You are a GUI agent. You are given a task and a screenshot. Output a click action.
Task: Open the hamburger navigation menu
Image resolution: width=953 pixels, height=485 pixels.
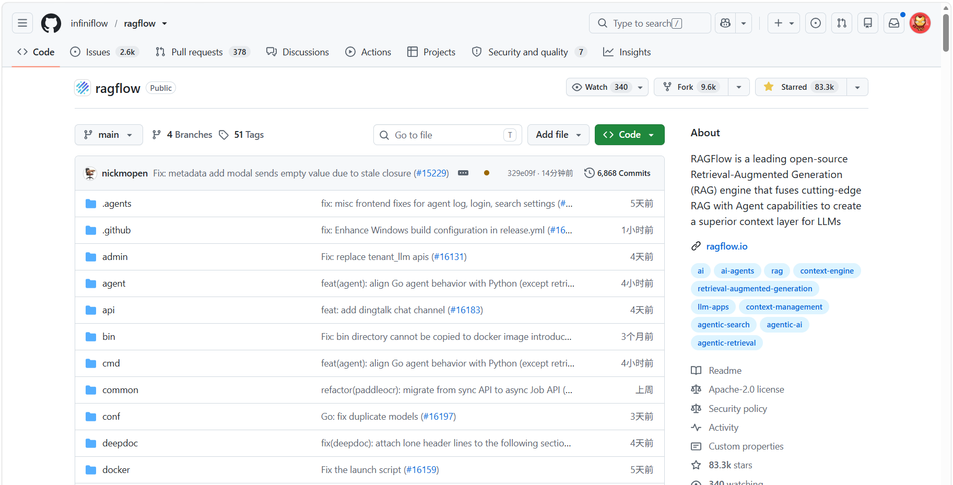[22, 23]
